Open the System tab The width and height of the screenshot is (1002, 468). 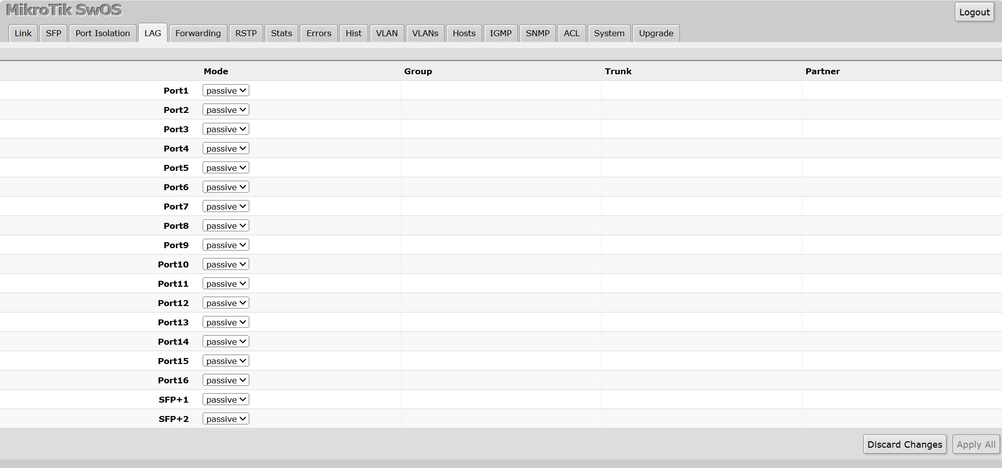tap(609, 33)
